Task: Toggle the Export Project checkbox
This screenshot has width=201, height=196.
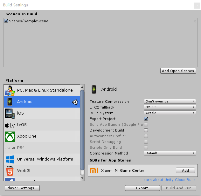Action: 146,119
